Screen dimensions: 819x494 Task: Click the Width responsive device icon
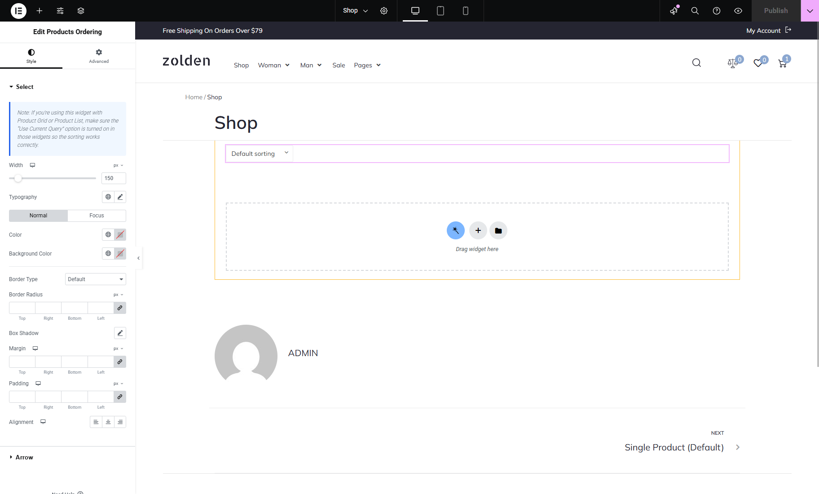(x=32, y=165)
